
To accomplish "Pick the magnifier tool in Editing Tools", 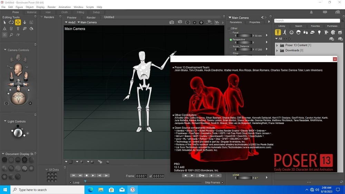I will tap(11, 35).
